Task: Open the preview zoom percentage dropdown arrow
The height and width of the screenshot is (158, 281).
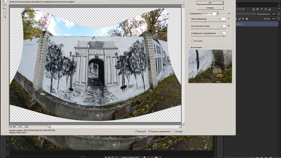Action: [26, 126]
